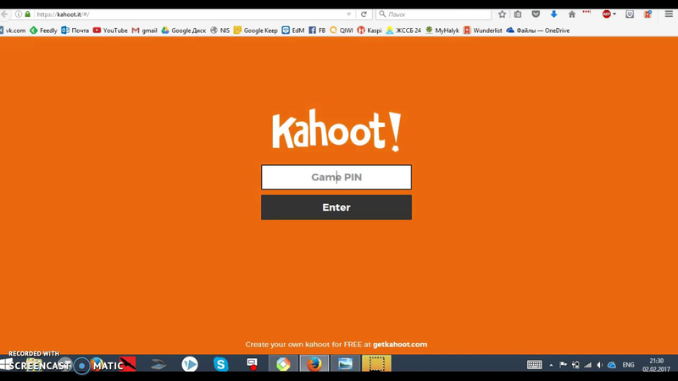678x381 pixels.
Task: Open the Firefox downloads arrow icon
Action: click(x=553, y=14)
